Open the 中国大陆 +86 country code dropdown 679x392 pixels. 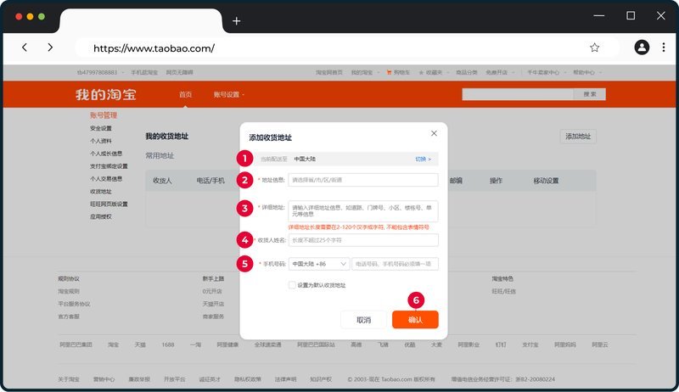click(x=319, y=264)
